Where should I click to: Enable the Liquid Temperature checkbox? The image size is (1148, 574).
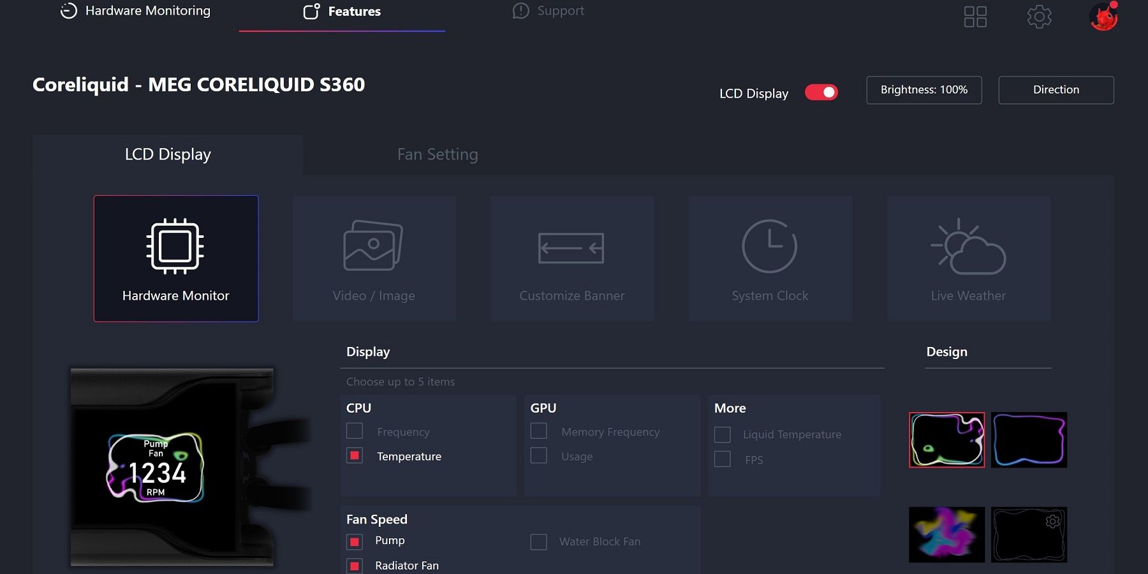[x=723, y=434]
